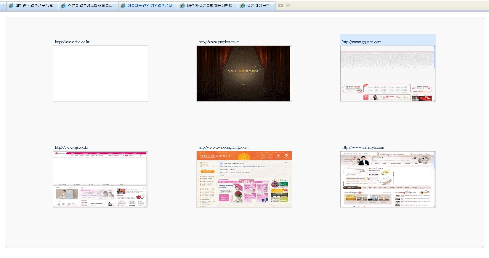Open the 상류층 결혼정보회사 퍼플스 tab
This screenshot has height=258, width=489.
pyautogui.click(x=90, y=6)
